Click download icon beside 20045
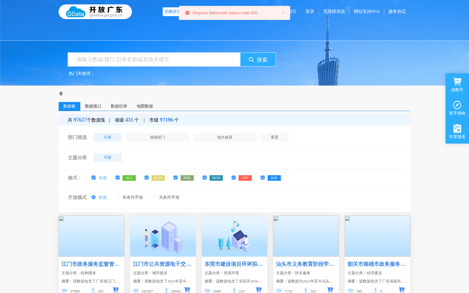This screenshot has width=469, height=293. (x=166, y=290)
